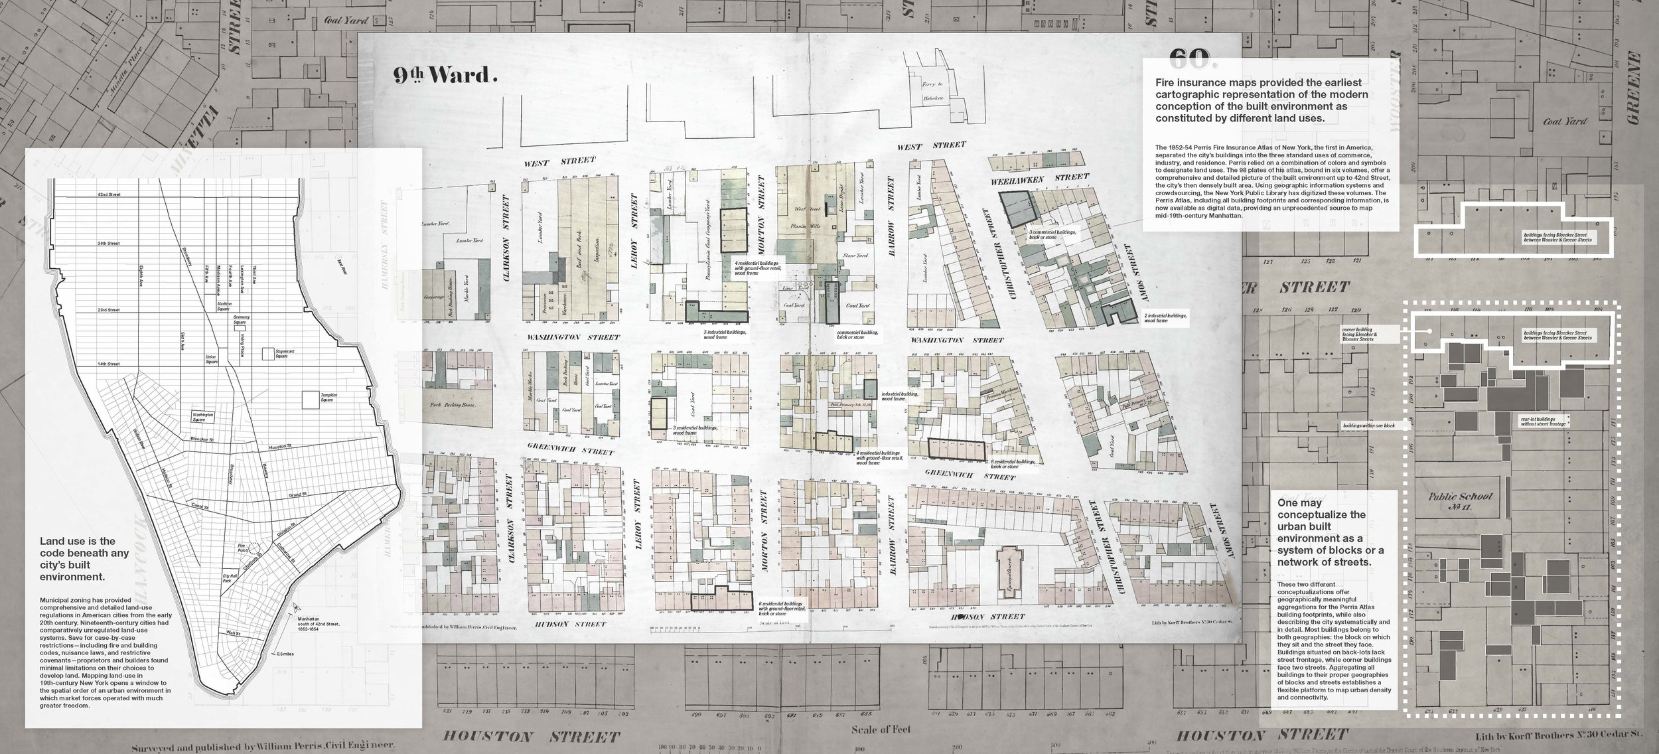
Task: Click annotation "6 residential buildings, brick or stone"
Action: click(x=1013, y=463)
